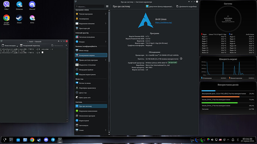Viewport: 257px width, 144px height.
Task: Open Відгуки користувача in the sidebar
Action: 91,75
